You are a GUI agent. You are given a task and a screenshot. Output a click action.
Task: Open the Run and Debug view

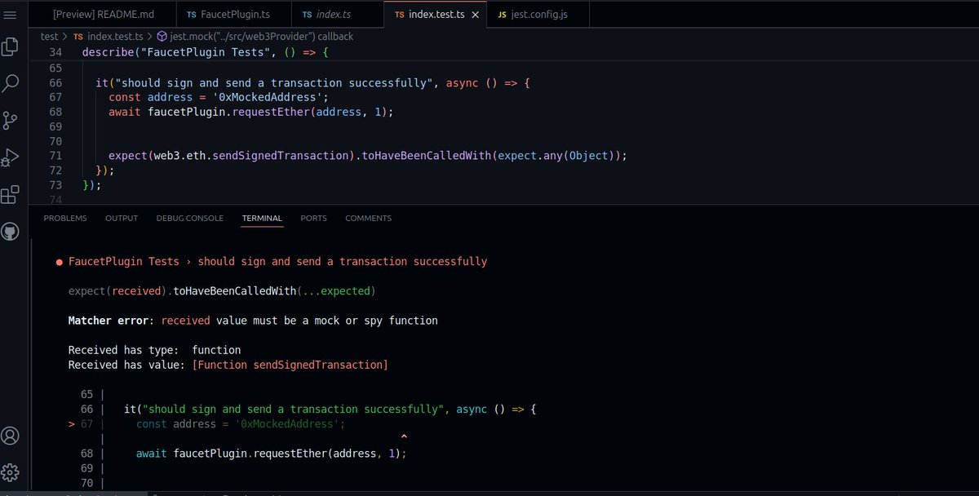10,157
